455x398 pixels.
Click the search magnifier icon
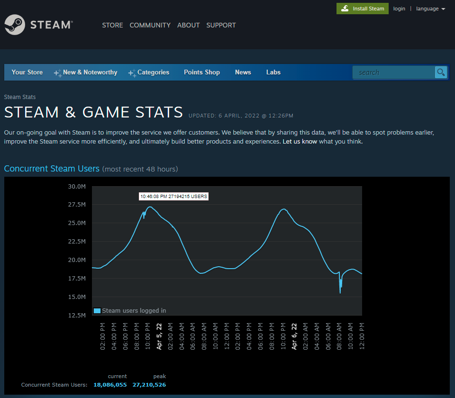pos(441,72)
